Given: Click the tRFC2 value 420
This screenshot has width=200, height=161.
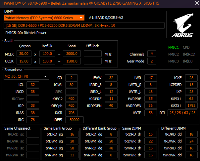Looking at the screenshot, I should tap(72, 99).
